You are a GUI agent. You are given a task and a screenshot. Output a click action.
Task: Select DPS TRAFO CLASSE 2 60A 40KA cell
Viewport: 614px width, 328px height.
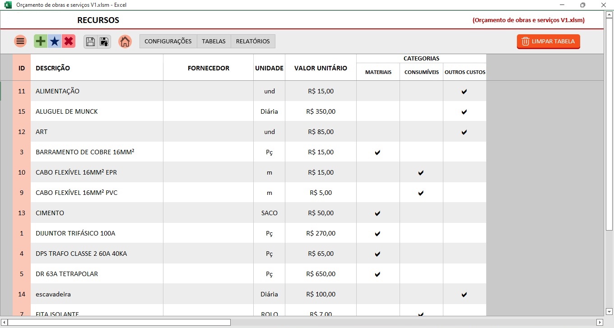(x=97, y=254)
